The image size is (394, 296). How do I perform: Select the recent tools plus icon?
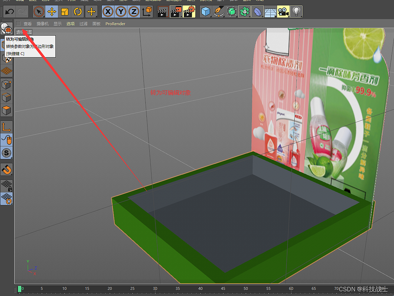click(91, 12)
